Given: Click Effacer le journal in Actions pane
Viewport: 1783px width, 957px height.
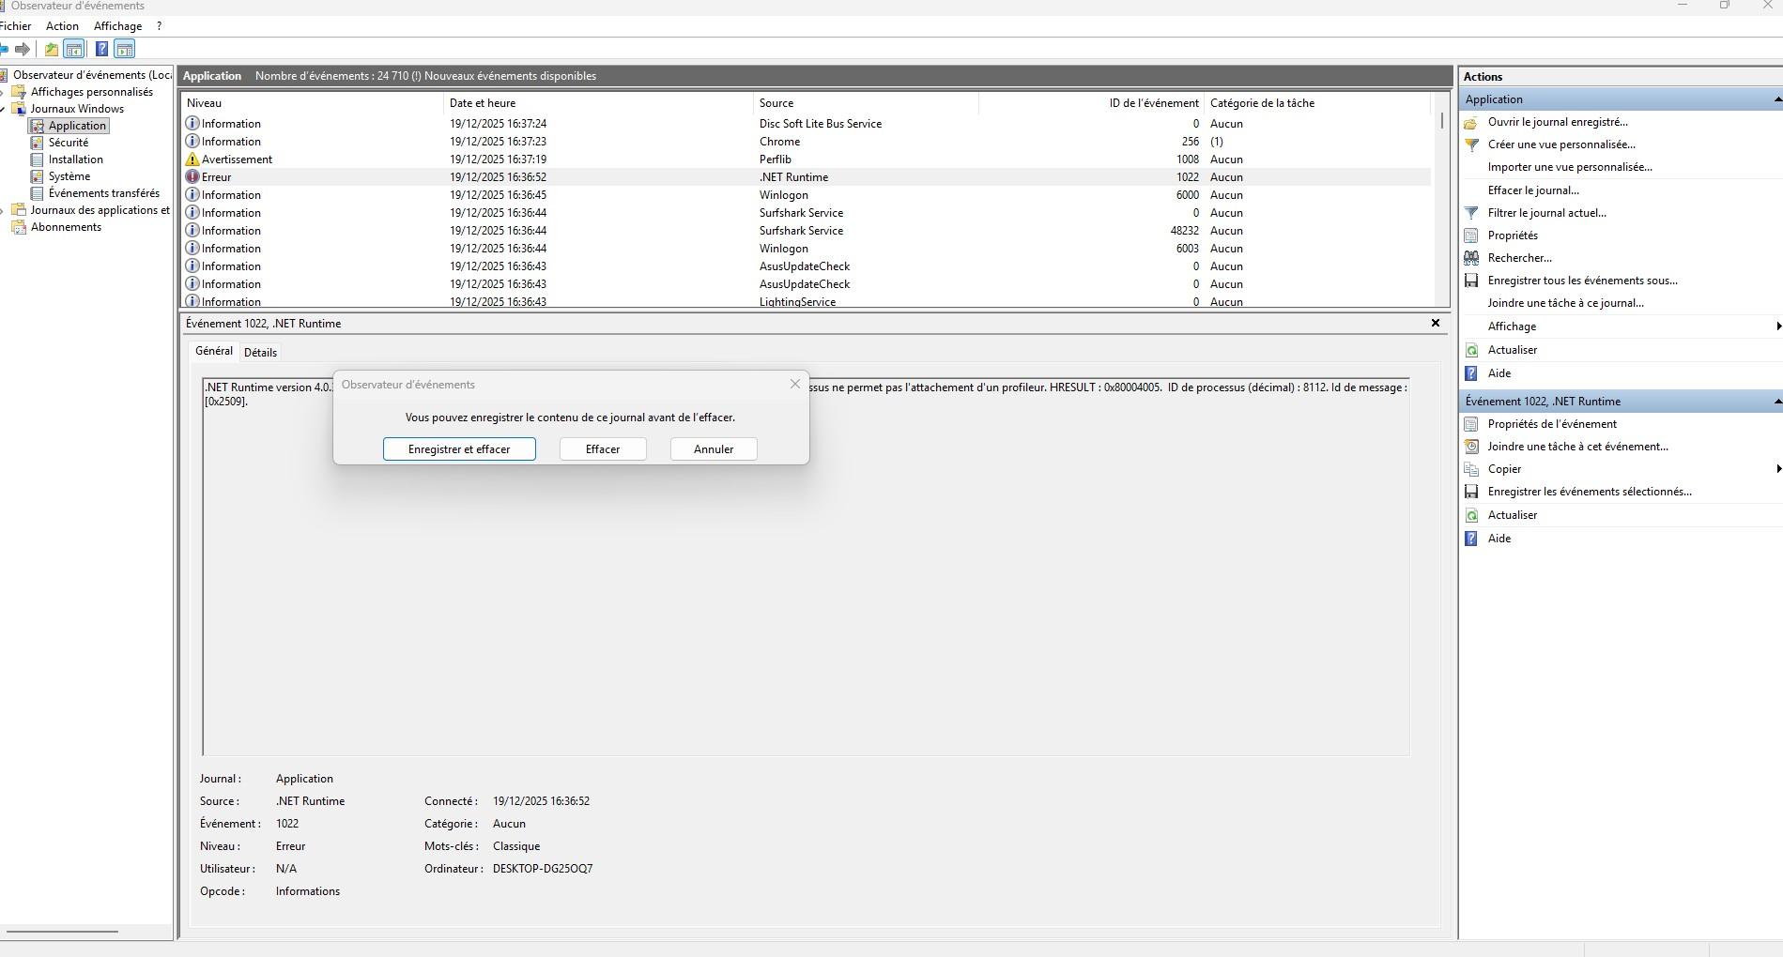Looking at the screenshot, I should point(1533,190).
